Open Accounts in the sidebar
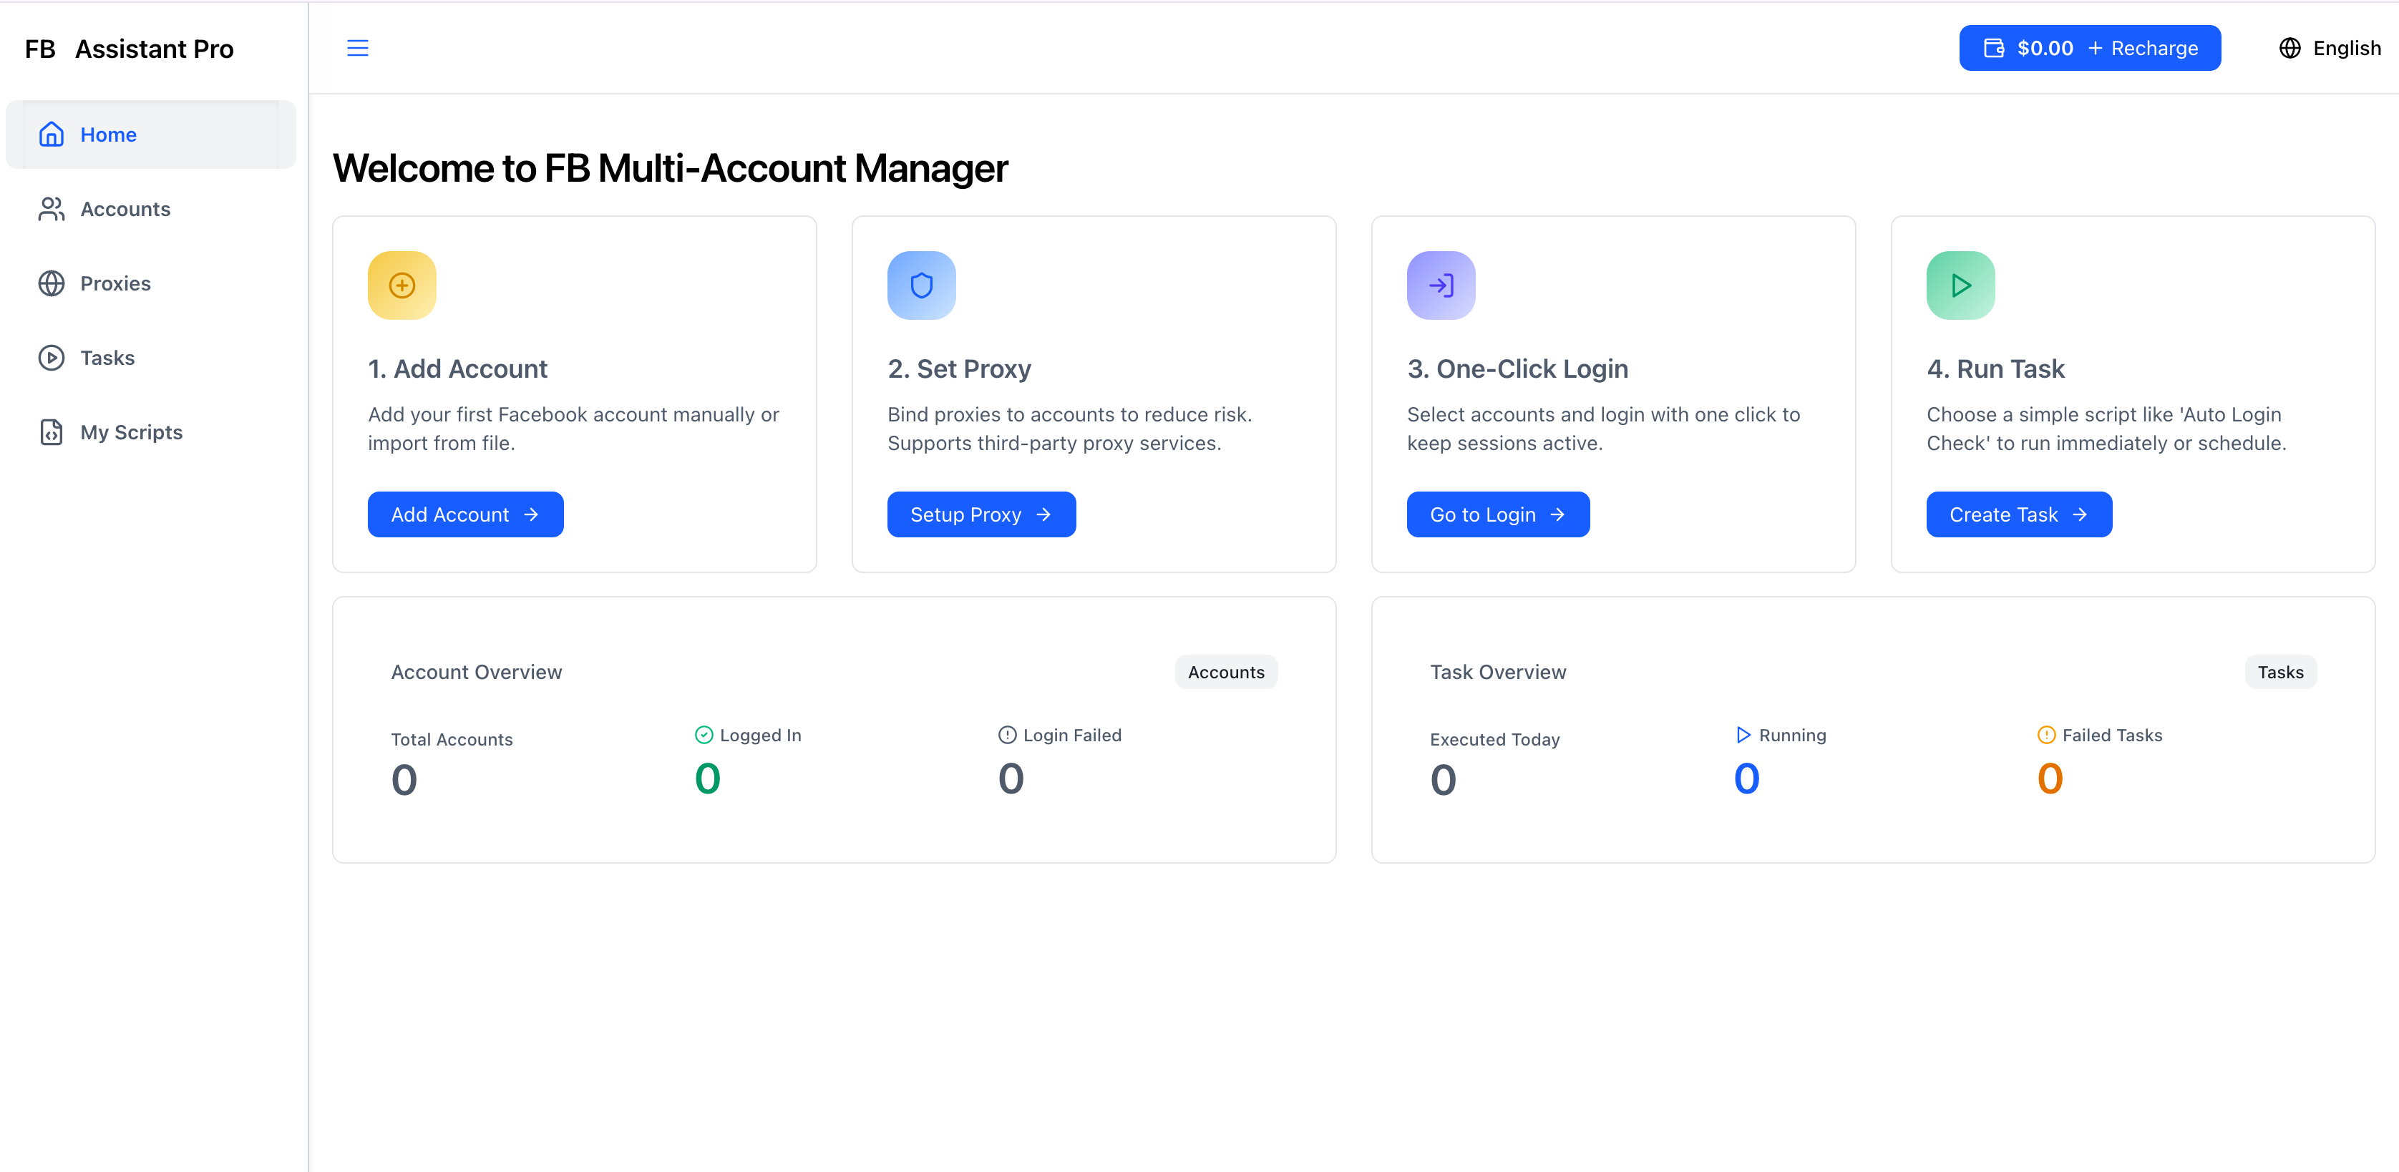The image size is (2399, 1172). (125, 210)
